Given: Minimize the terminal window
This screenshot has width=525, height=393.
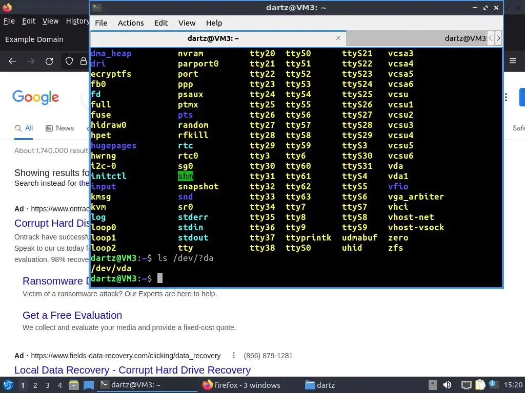Looking at the screenshot, I should pyautogui.click(x=474, y=7).
